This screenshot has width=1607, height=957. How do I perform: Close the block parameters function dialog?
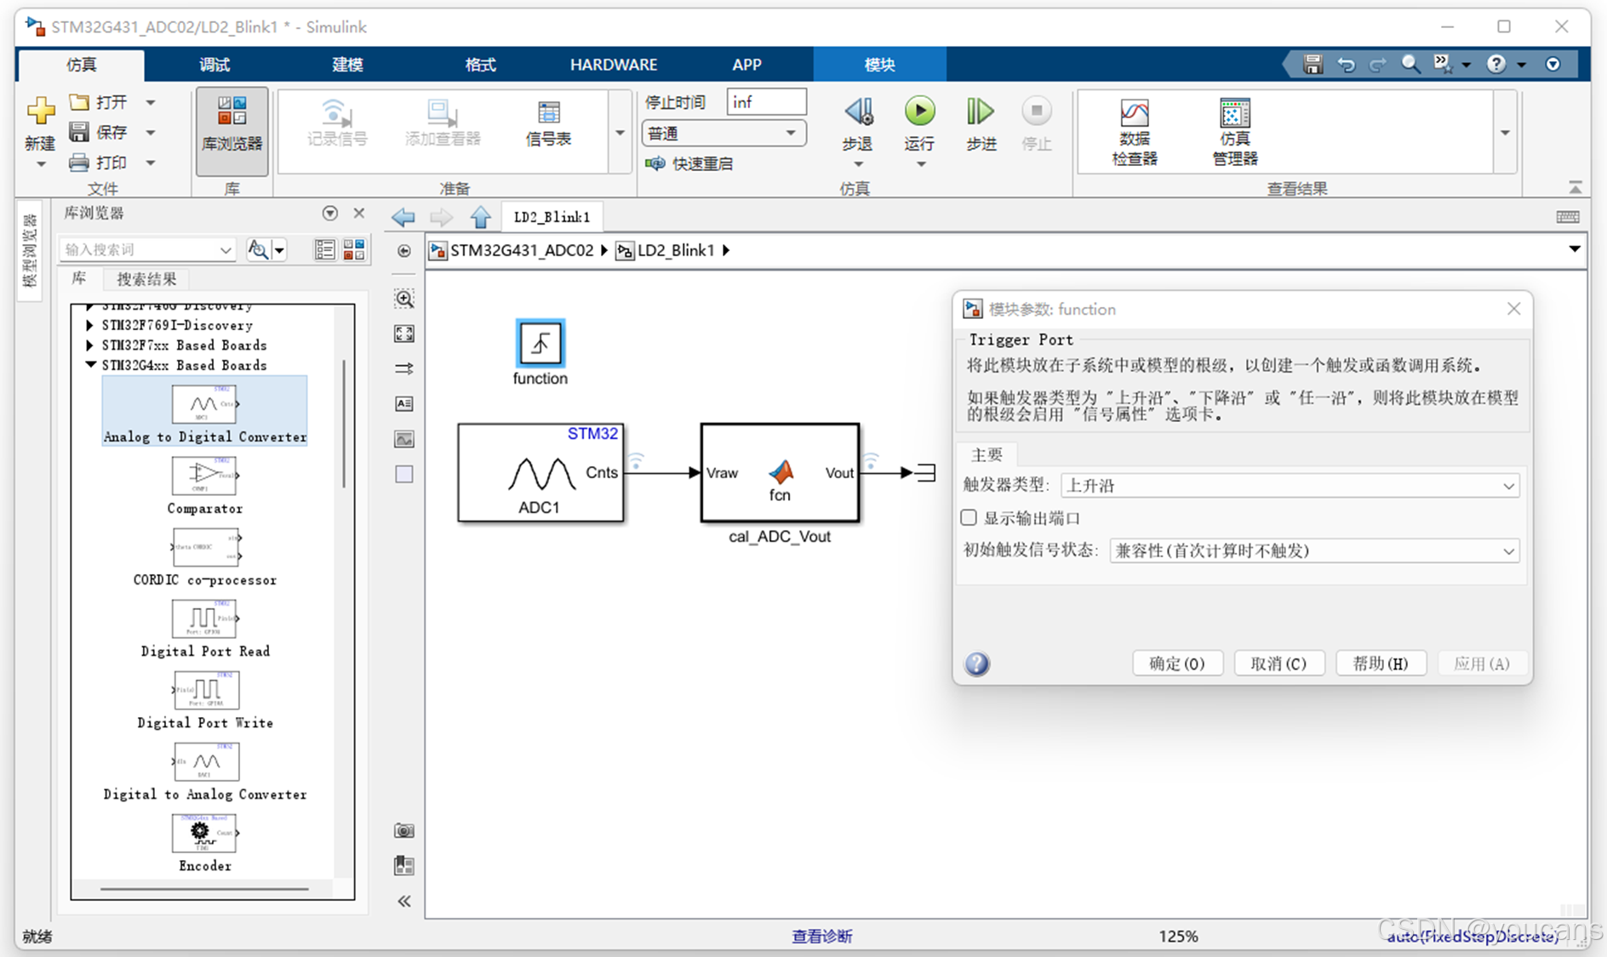tap(1513, 309)
